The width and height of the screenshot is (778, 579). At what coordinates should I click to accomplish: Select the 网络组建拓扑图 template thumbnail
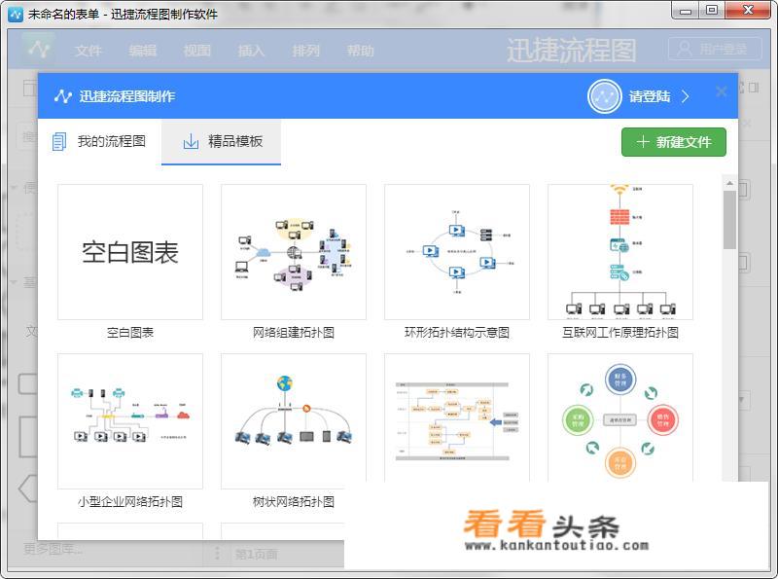pyautogui.click(x=294, y=252)
